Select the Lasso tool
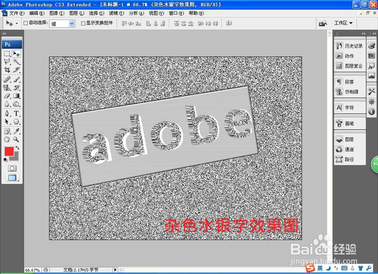 pos(7,62)
